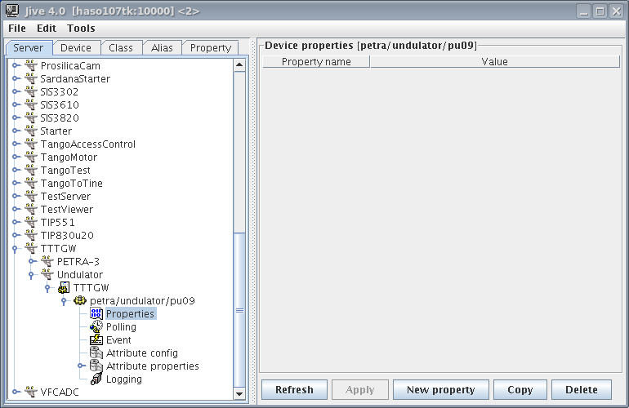Open the Tools menu
This screenshot has width=629, height=408.
81,28
